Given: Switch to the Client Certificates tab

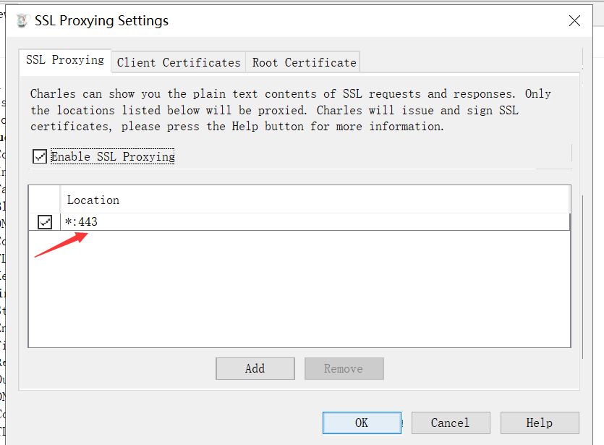Looking at the screenshot, I should pyautogui.click(x=179, y=62).
